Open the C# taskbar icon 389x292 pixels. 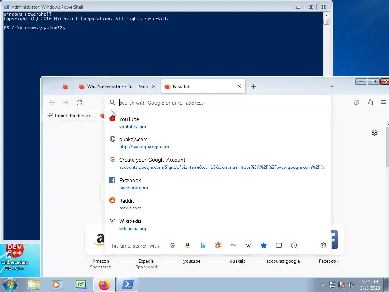[81, 284]
